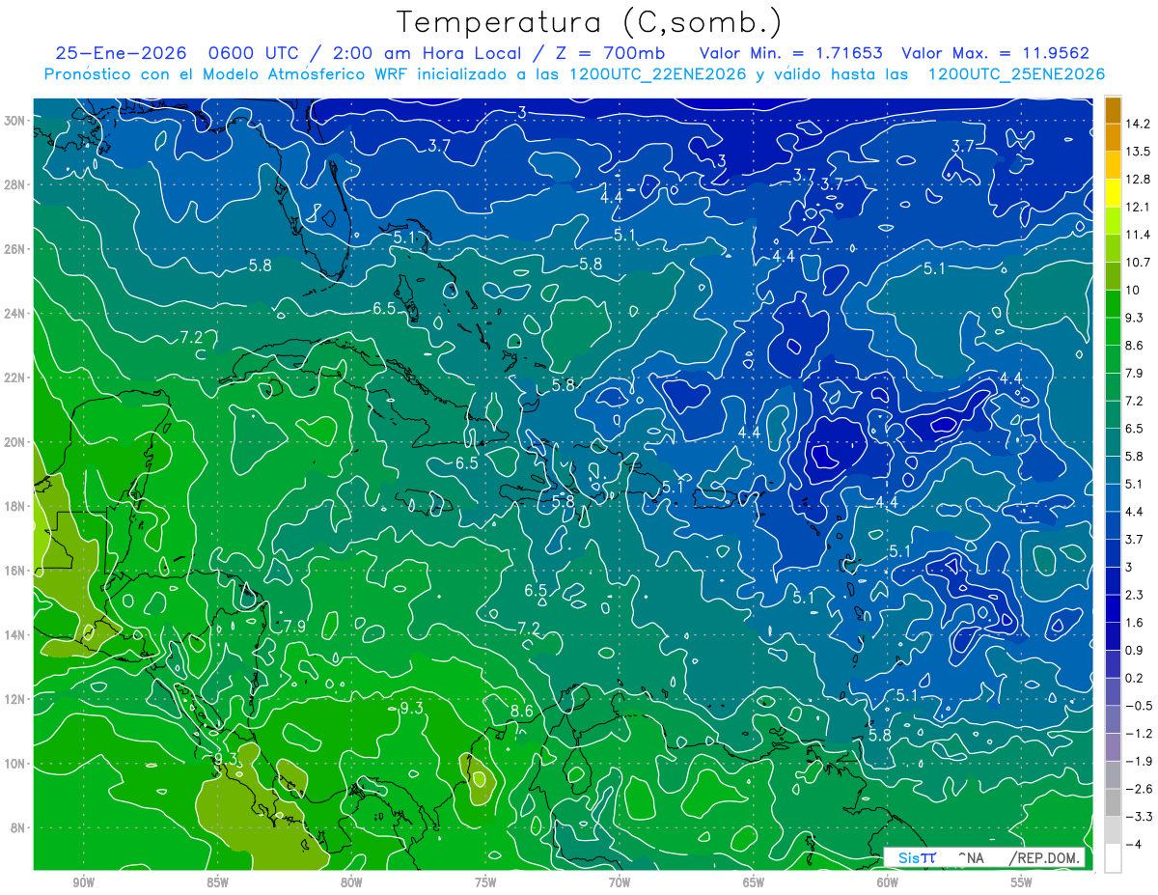Image resolution: width=1158 pixels, height=895 pixels.
Task: Click the "2:00 am Hora Local" text
Action: [426, 52]
